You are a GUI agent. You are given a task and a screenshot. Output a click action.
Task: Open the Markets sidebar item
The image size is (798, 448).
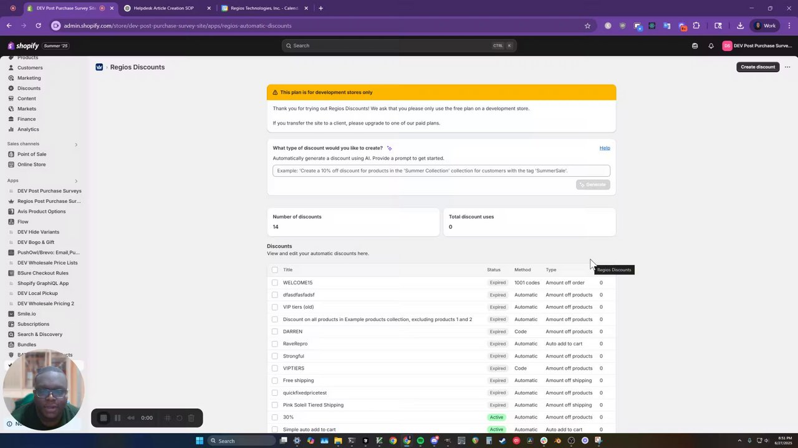[27, 109]
